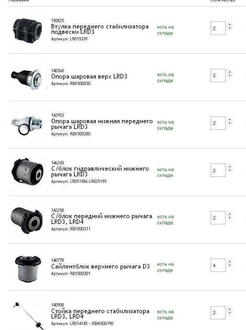Increase quantity for Втулка переднего стабилизатора
The height and width of the screenshot is (330, 246).
point(230,25)
